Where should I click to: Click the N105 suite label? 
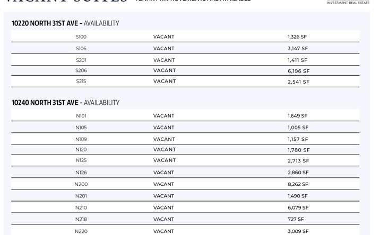(x=81, y=128)
